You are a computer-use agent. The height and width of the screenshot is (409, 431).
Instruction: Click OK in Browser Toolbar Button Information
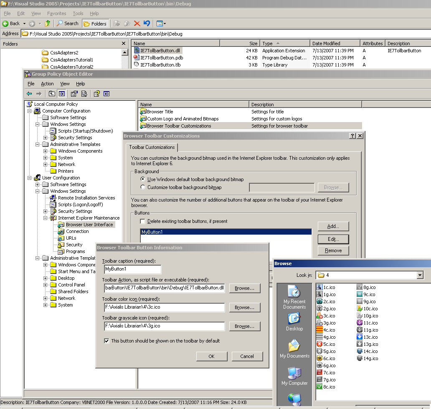[x=212, y=356]
